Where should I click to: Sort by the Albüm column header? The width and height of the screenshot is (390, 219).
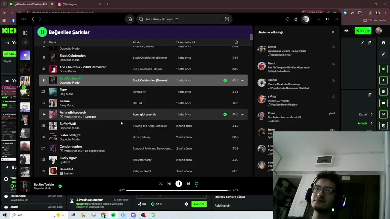[x=137, y=42]
